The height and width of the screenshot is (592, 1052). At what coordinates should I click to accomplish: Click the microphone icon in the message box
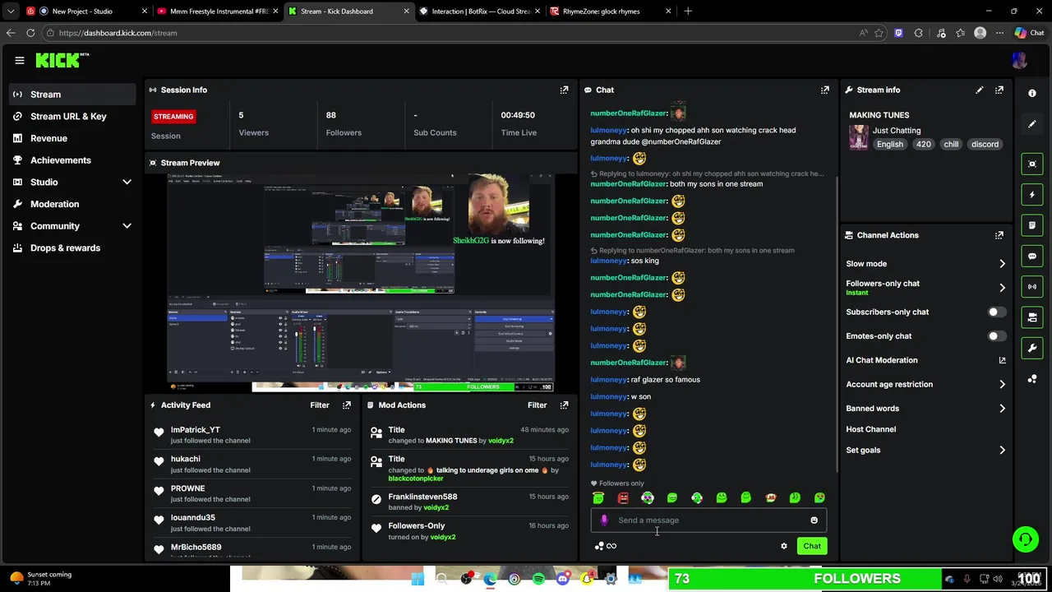[x=604, y=520]
